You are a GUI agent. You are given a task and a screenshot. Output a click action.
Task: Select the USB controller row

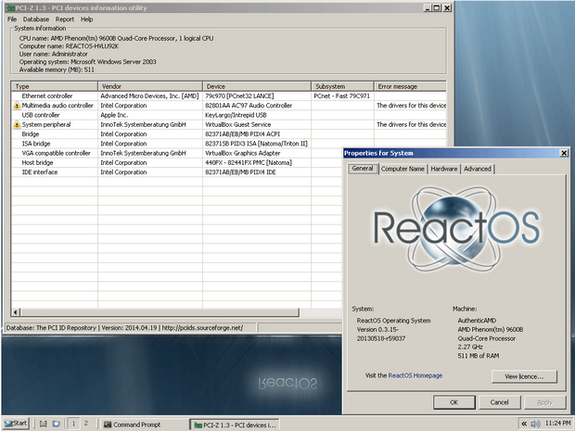pos(229,115)
